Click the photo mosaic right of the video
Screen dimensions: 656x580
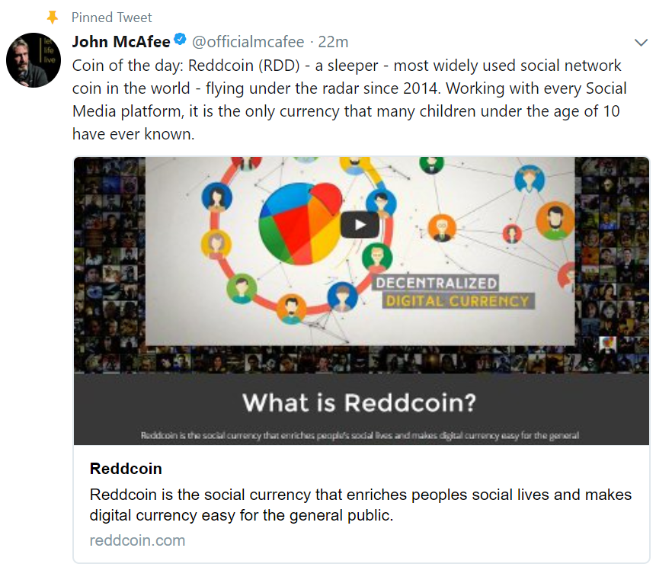pos(612,252)
